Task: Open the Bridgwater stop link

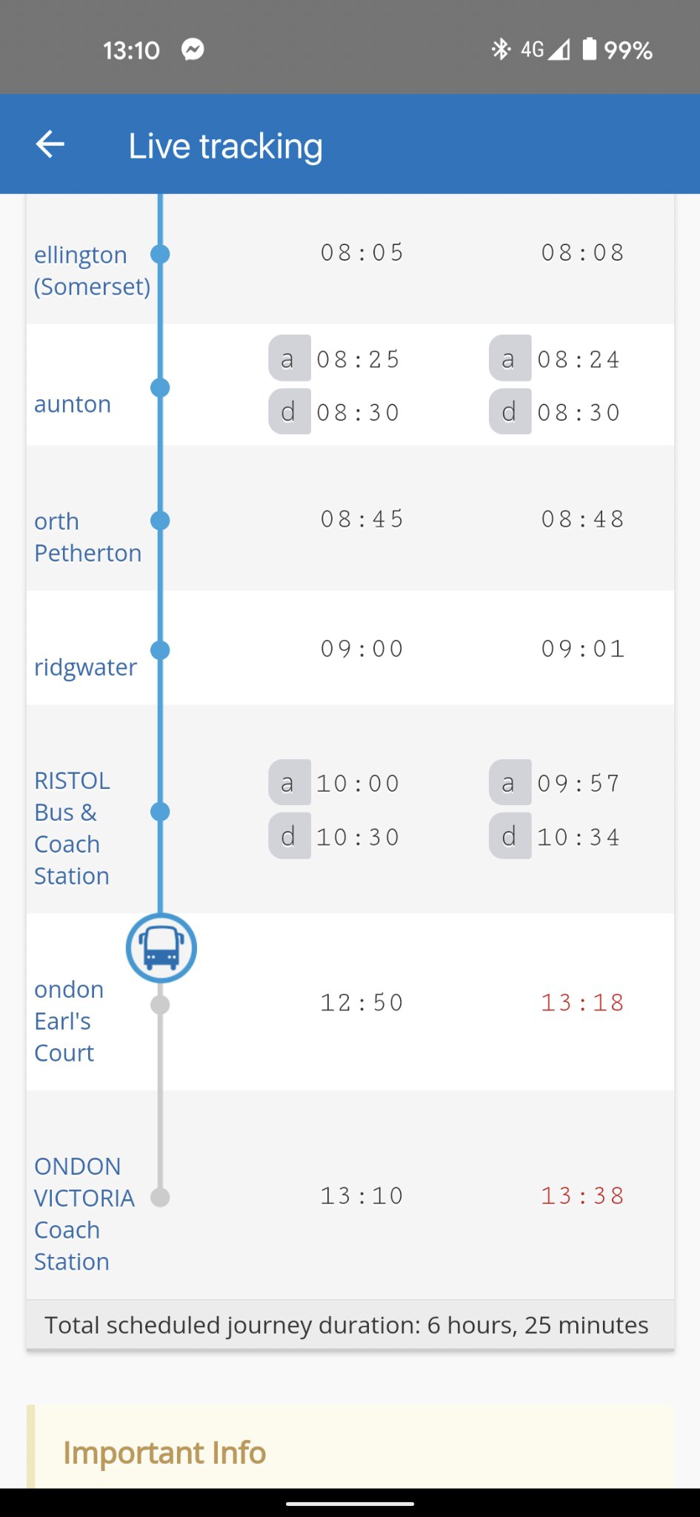Action: coord(85,667)
